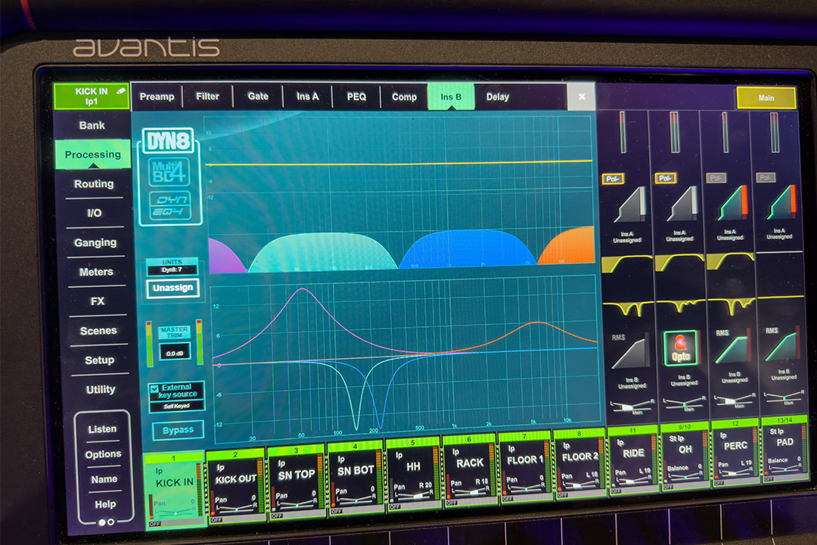Viewport: 817px width, 545px height.
Task: Tap the Unassign button
Action: [x=173, y=288]
